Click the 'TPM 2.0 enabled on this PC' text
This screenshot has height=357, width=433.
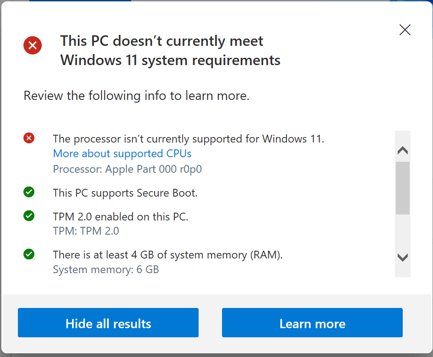120,217
